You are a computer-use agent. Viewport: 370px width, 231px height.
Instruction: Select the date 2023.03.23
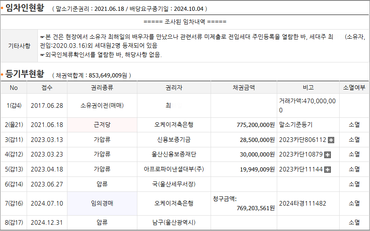click(47, 154)
